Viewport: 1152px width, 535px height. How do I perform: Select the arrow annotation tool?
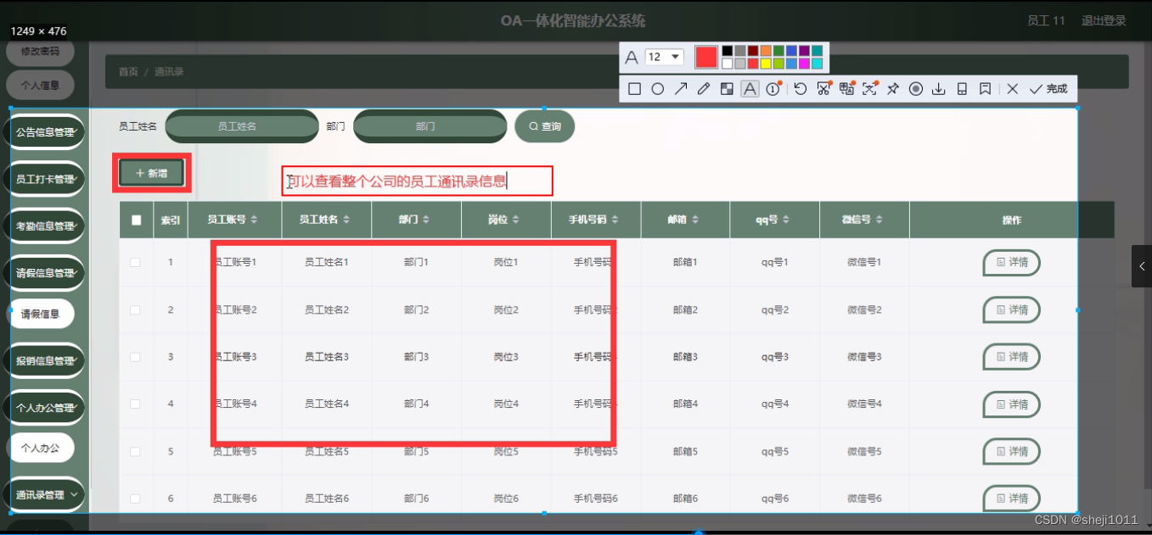coord(680,88)
